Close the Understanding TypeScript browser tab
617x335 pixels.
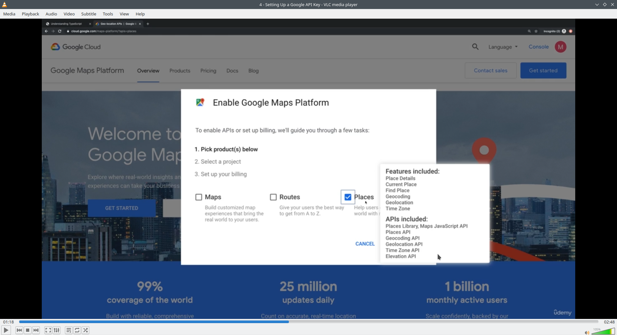[90, 24]
